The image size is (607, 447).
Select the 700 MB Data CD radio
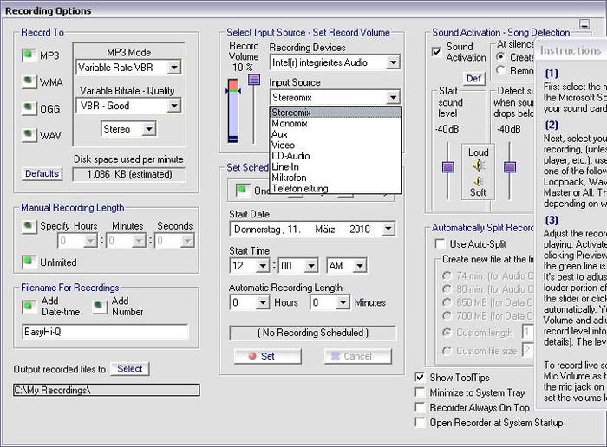click(x=447, y=316)
